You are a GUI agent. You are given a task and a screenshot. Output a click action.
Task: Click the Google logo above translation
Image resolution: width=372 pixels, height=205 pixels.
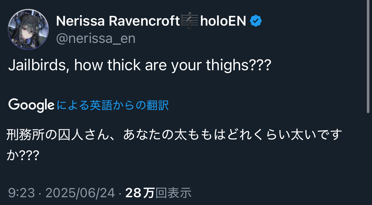[x=31, y=105]
